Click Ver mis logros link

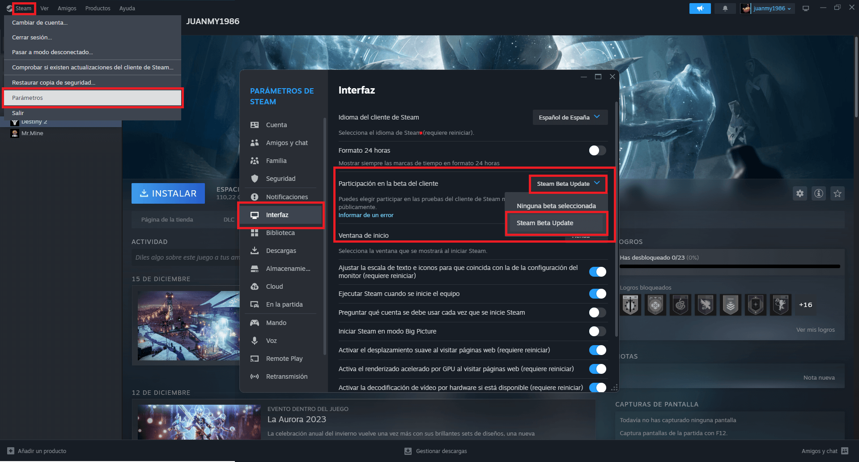point(815,329)
